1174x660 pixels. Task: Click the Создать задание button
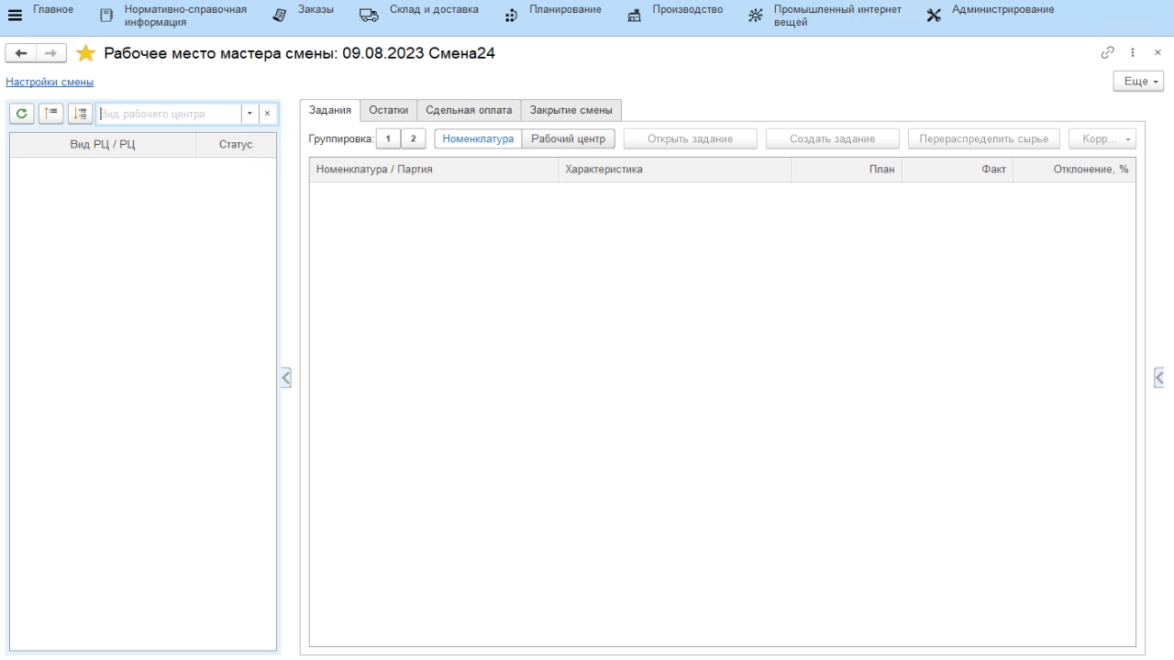click(x=832, y=139)
